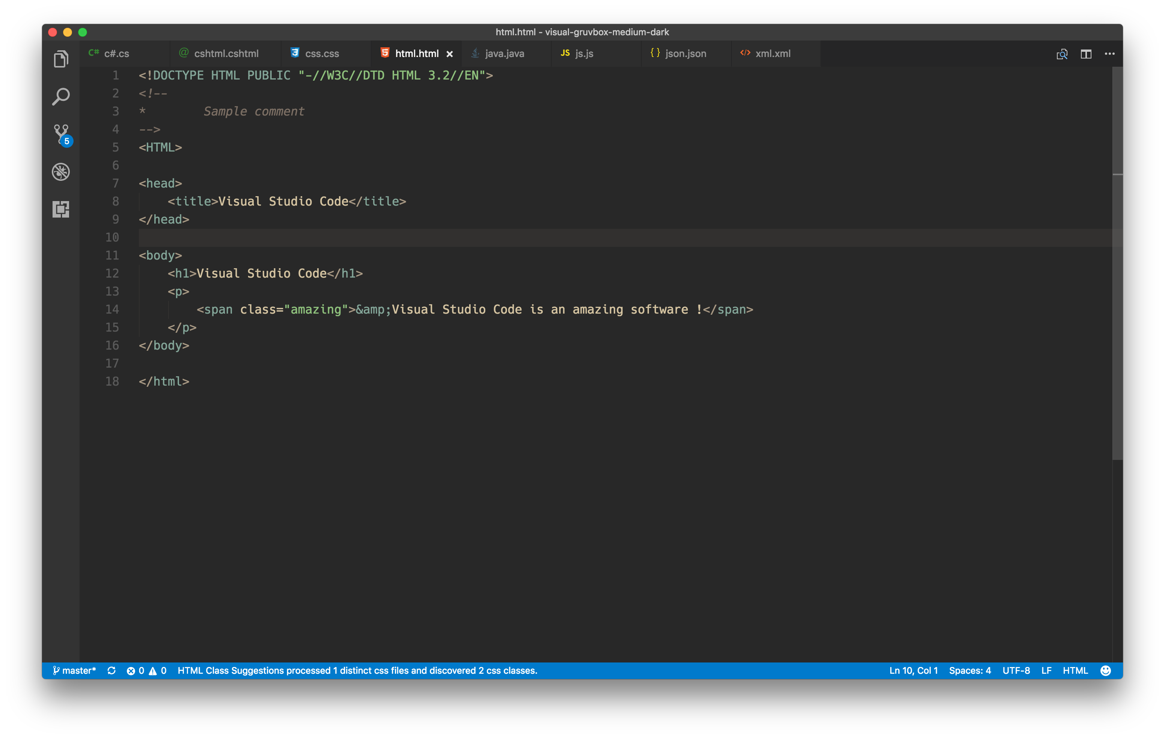Open the Spaces: 4 indentation selector
Image resolution: width=1165 pixels, height=739 pixels.
[969, 670]
